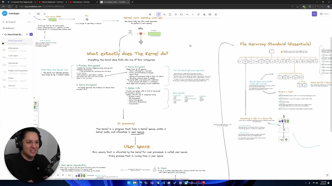The height and width of the screenshot is (186, 332).
Task: Open the 4-file-system scene
Action: (x=17, y=49)
